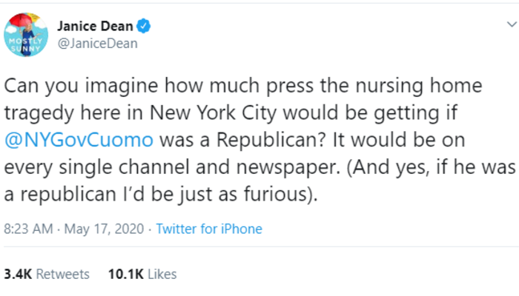View the 10.1K Likes list

coord(142,274)
